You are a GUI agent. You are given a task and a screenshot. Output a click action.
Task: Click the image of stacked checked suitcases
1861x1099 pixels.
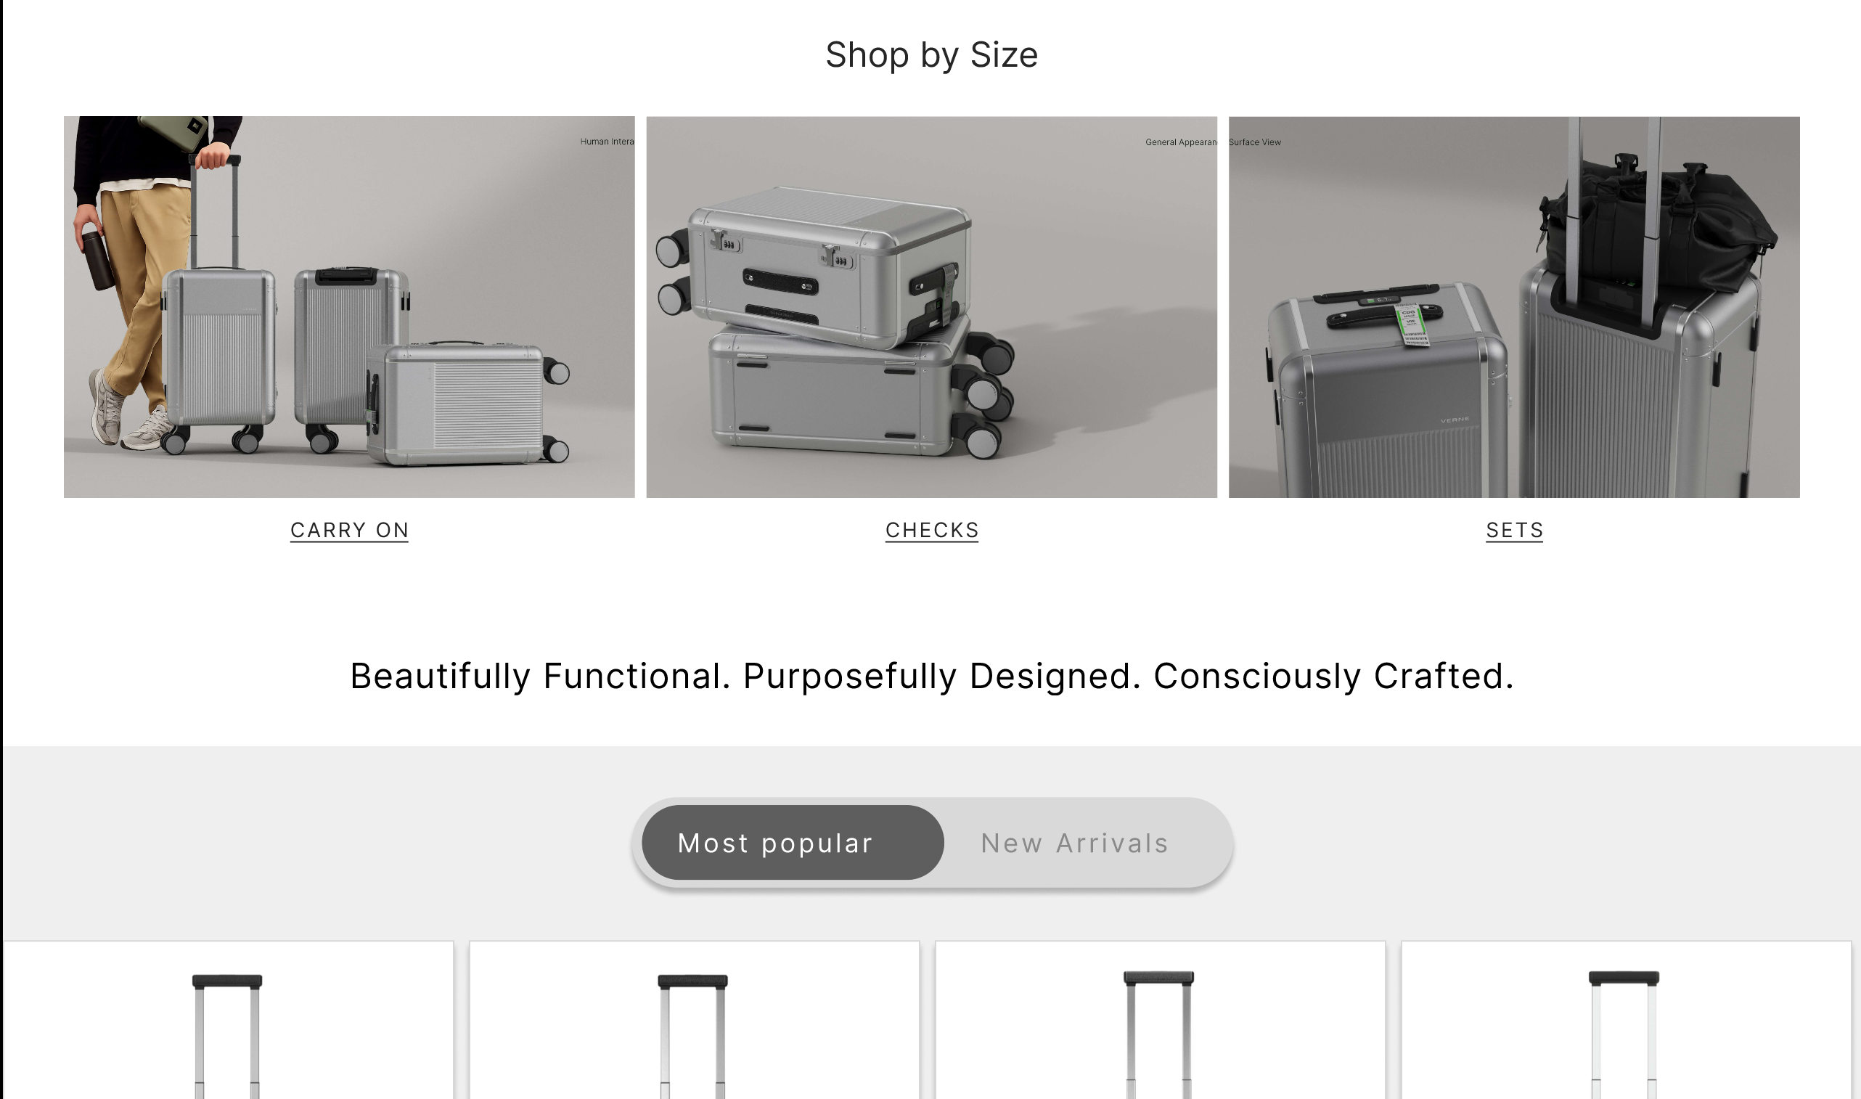tap(931, 306)
